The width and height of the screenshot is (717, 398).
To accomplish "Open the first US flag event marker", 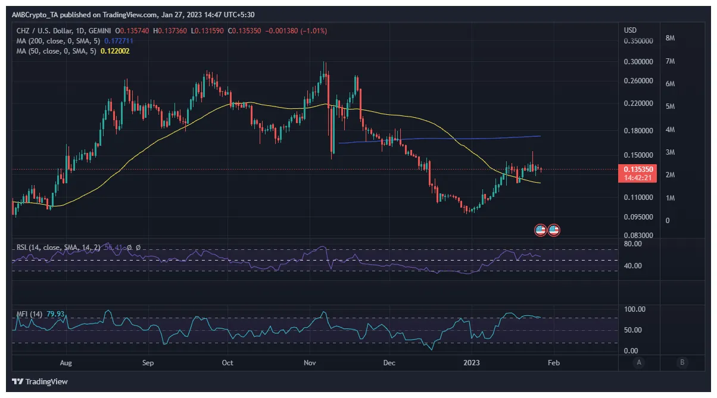I will point(540,229).
